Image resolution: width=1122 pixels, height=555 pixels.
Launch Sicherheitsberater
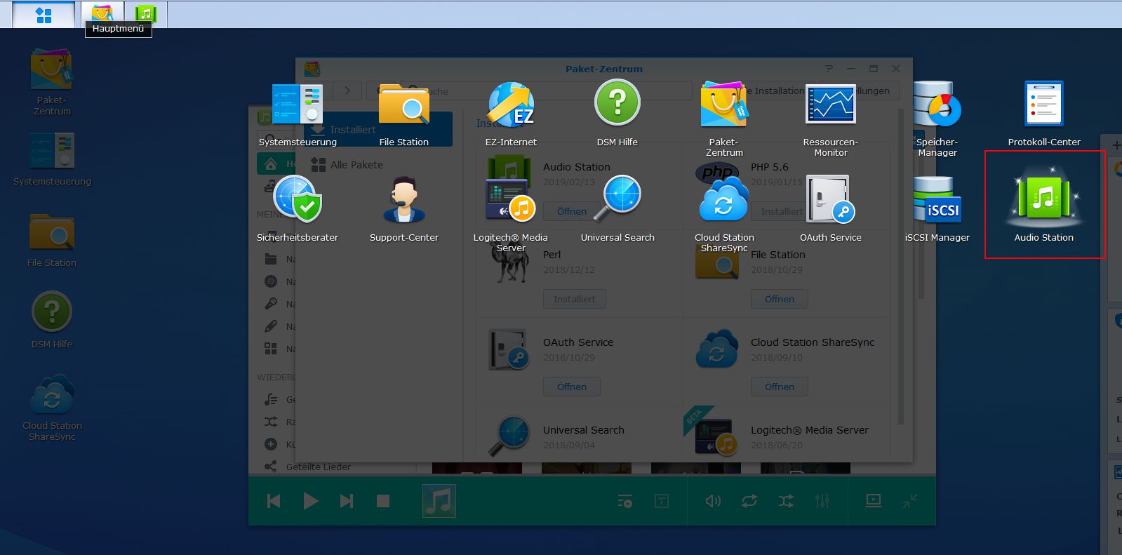tap(298, 208)
